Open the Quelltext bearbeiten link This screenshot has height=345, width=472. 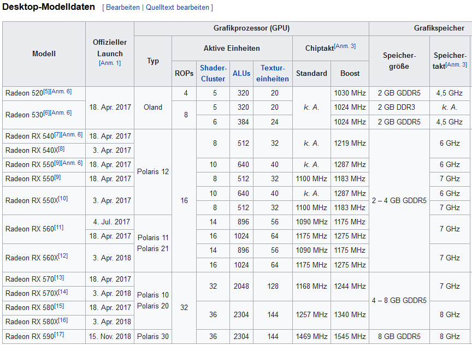click(x=178, y=8)
